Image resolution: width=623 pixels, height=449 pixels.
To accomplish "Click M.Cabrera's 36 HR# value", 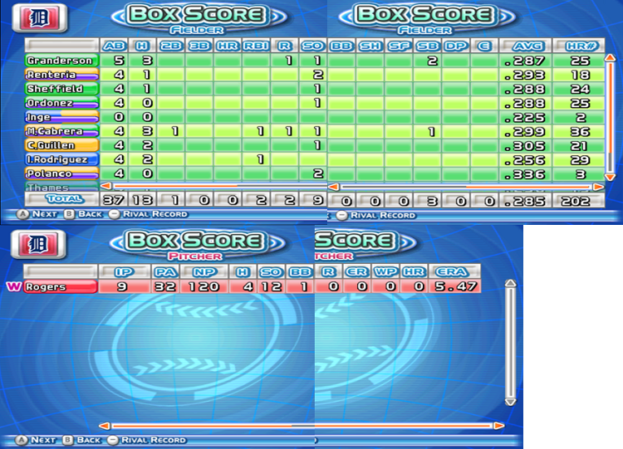I will 580,132.
